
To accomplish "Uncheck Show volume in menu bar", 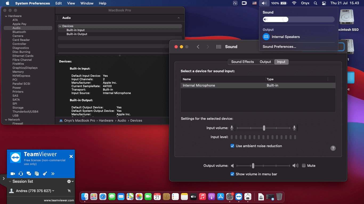I will click(232, 174).
